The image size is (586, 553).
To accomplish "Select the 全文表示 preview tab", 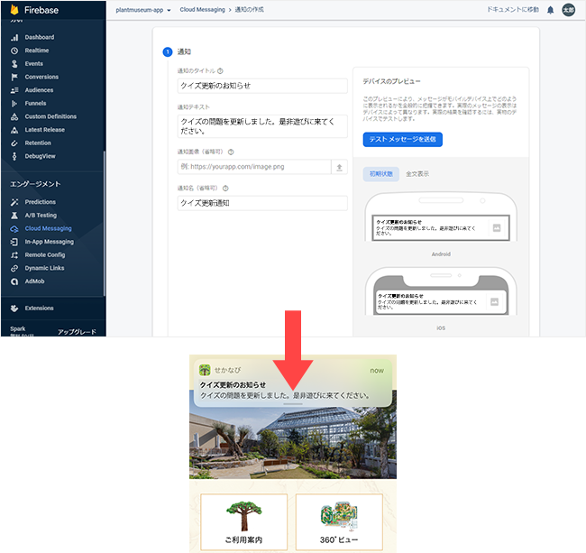I will 417,174.
